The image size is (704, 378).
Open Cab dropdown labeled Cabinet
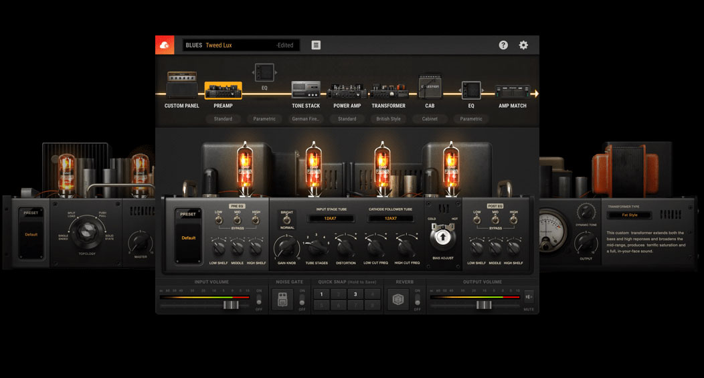coord(430,119)
